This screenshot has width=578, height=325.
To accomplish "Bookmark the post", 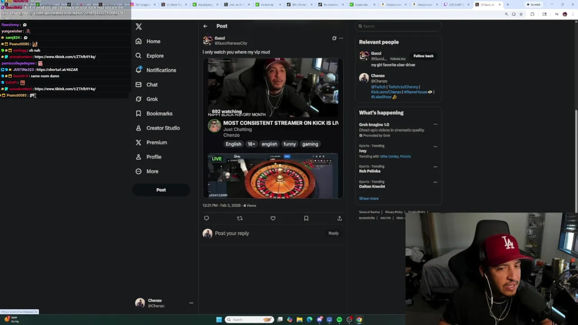I will [306, 218].
